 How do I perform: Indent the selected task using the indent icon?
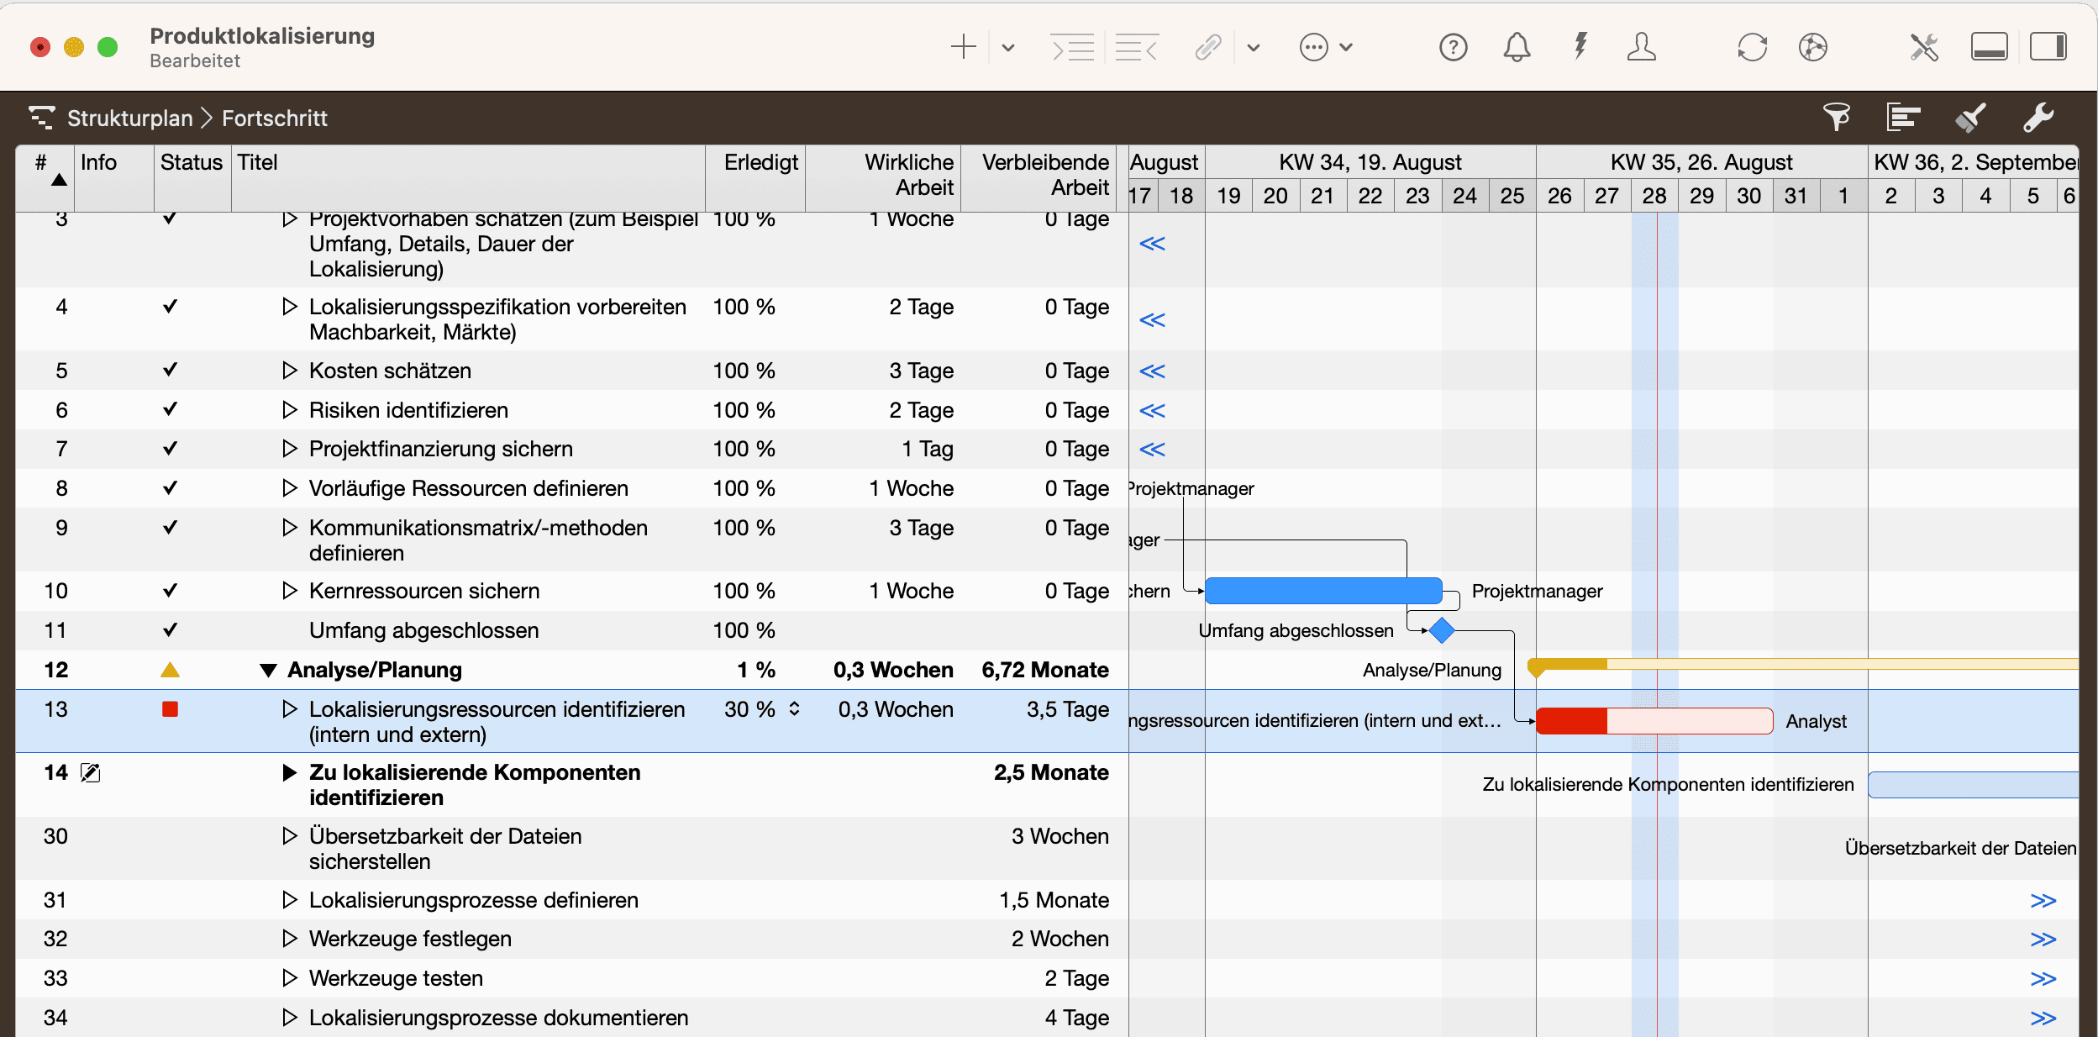[x=1073, y=47]
